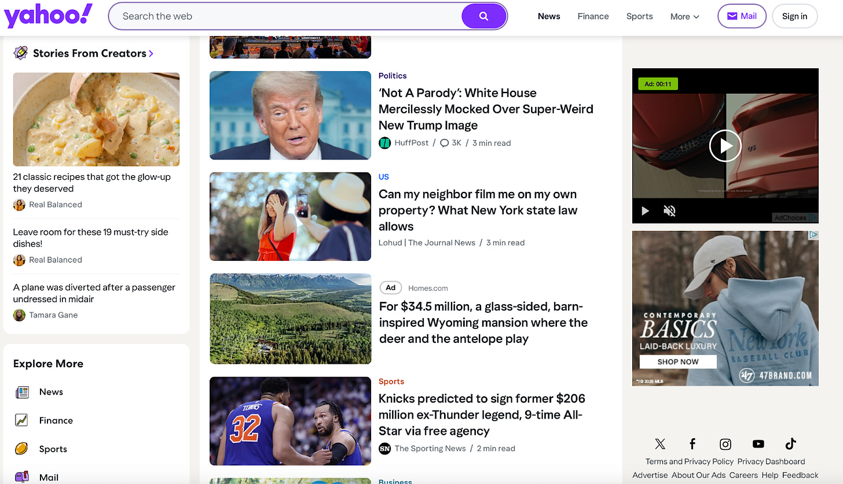Click the Sports football icon in Explore More
The image size is (843, 484).
(21, 449)
